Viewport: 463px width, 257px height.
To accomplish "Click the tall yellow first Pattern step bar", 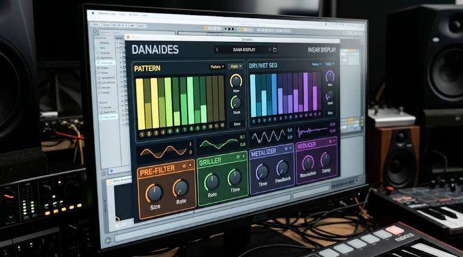I will point(140,104).
